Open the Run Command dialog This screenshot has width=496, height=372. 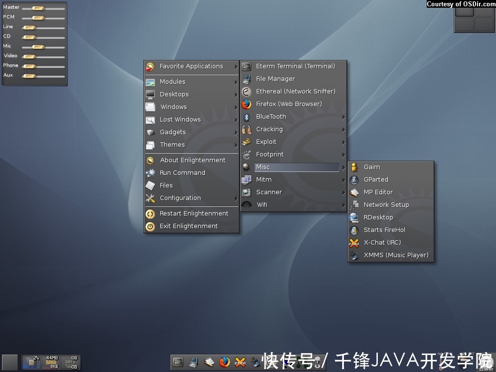(x=192, y=173)
